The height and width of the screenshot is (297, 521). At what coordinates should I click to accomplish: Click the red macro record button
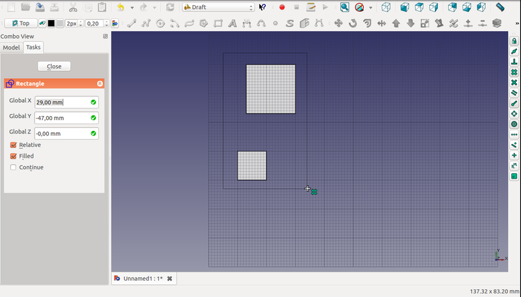pyautogui.click(x=281, y=7)
